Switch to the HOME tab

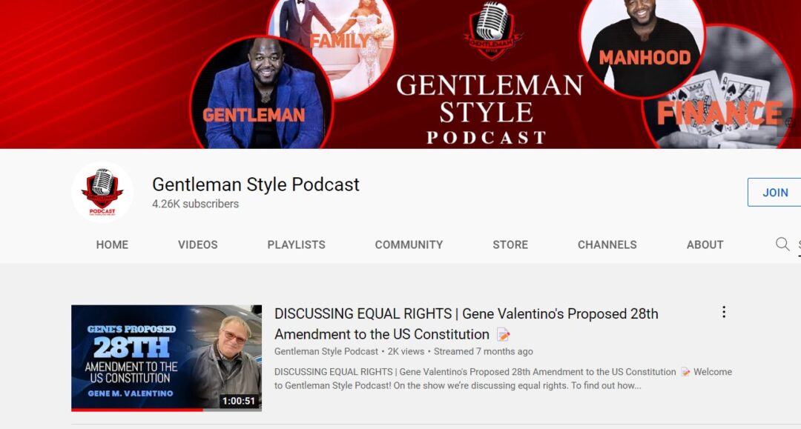(113, 245)
